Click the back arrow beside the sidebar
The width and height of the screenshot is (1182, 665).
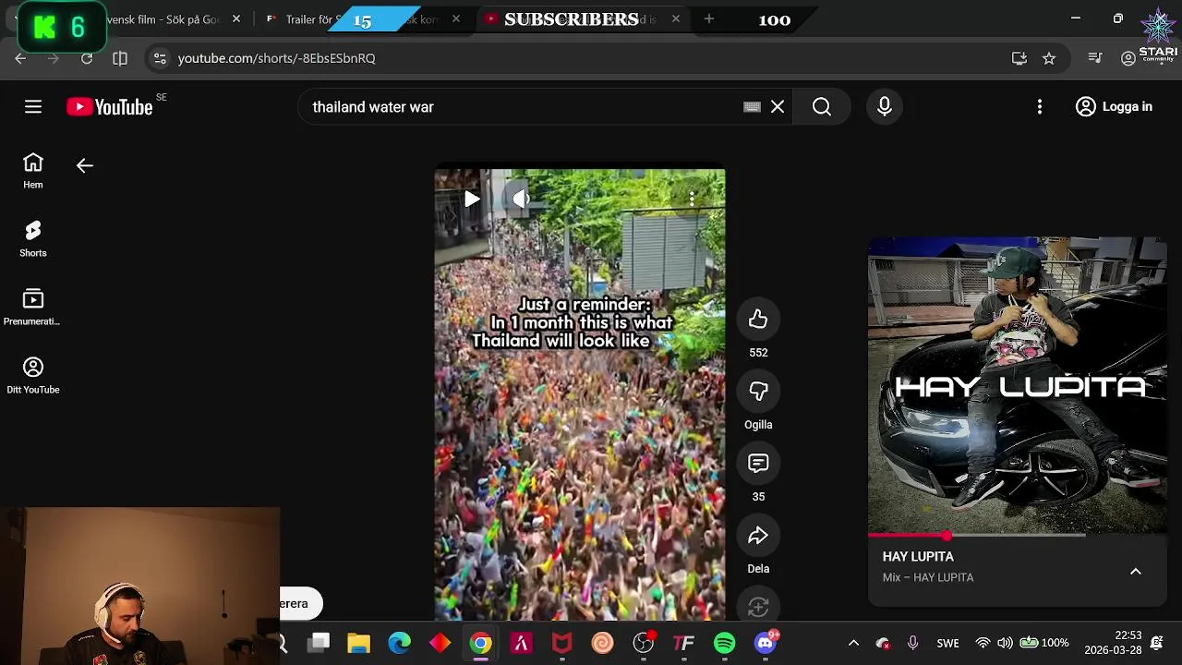85,165
